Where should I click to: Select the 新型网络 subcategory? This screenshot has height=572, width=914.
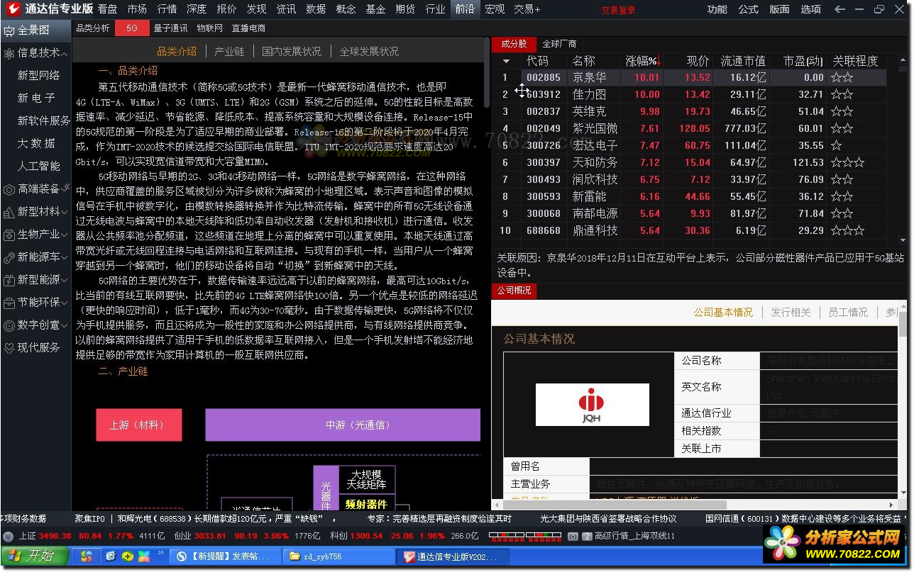[x=38, y=75]
